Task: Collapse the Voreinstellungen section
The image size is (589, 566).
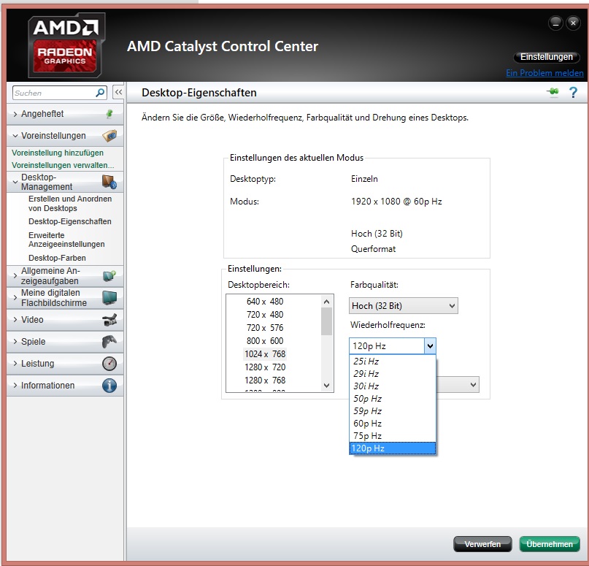Action: [15, 136]
